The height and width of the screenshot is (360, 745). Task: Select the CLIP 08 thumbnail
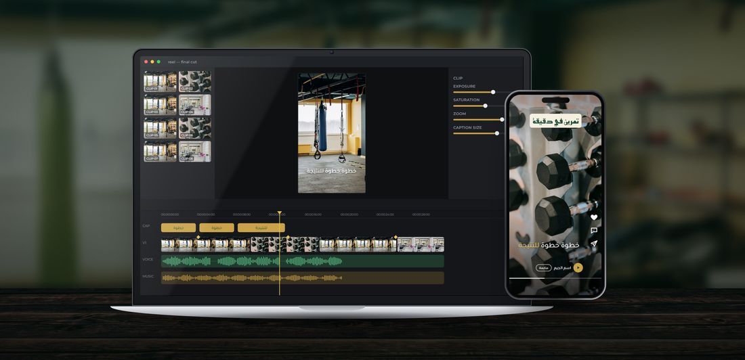click(195, 151)
